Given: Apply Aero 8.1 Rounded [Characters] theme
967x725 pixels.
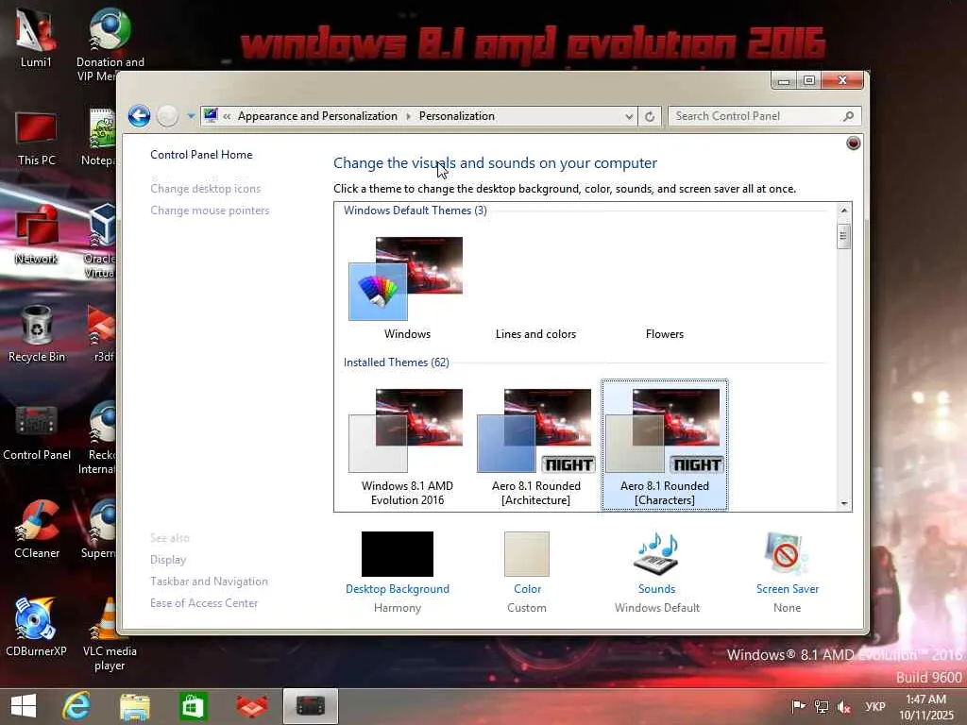Looking at the screenshot, I should pyautogui.click(x=664, y=446).
